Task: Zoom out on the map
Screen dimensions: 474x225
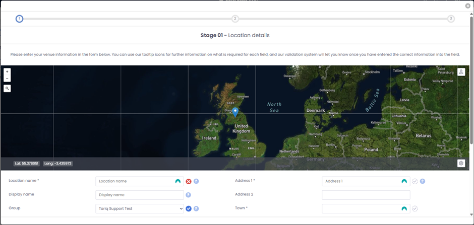Action: pos(7,79)
